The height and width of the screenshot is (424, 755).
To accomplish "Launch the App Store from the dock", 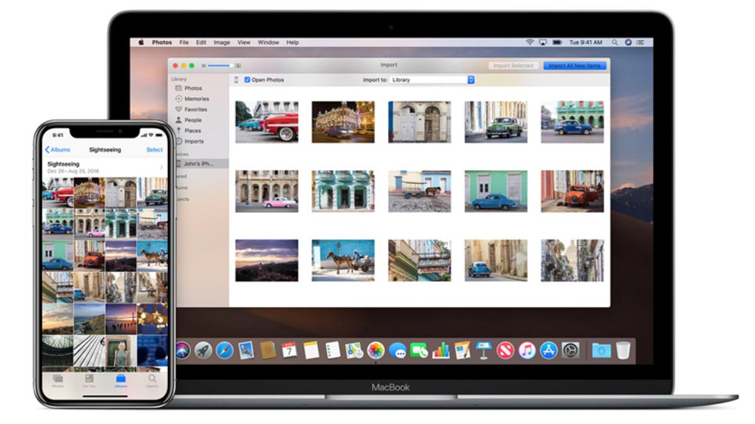I will point(549,350).
